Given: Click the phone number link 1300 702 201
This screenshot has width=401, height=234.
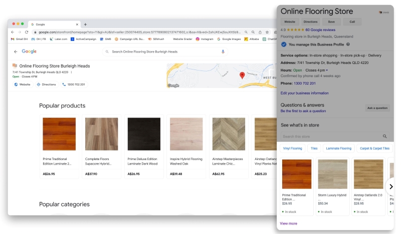Looking at the screenshot, I should coord(305,83).
